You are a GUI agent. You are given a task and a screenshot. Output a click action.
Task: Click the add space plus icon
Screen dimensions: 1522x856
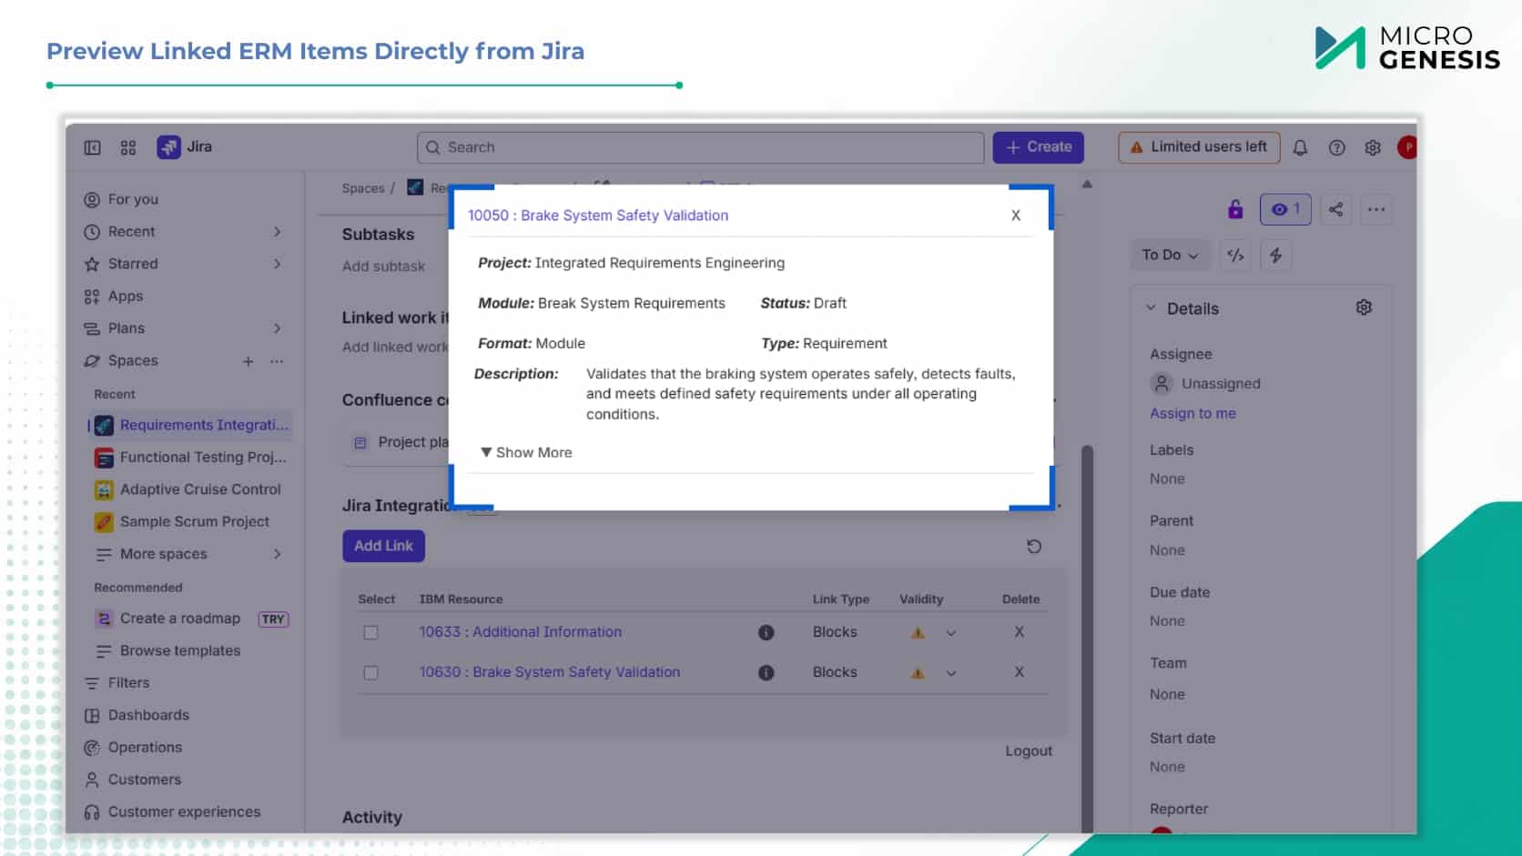[x=248, y=361]
